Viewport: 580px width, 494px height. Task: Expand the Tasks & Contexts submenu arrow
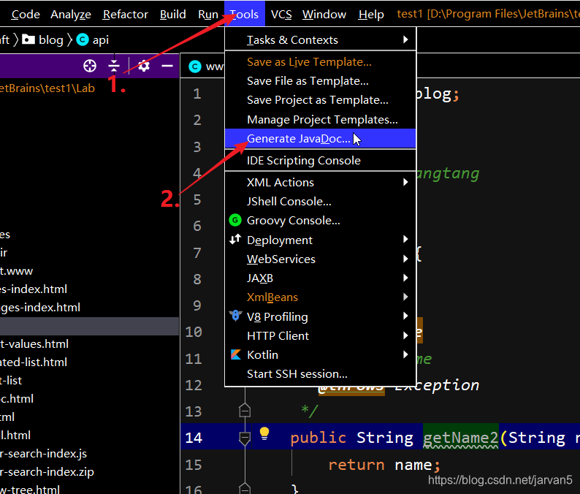point(405,39)
